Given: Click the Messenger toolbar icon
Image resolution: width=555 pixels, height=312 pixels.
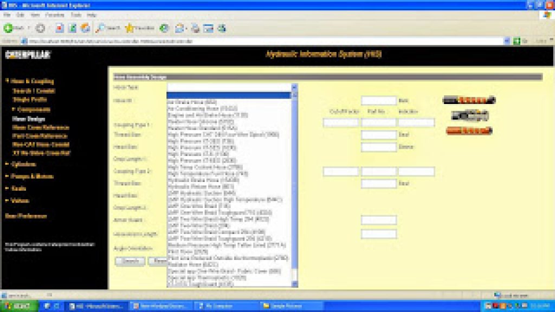Looking at the screenshot, I should 222,28.
